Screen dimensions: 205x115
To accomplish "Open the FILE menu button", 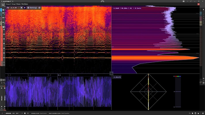I will (x=3, y=5).
